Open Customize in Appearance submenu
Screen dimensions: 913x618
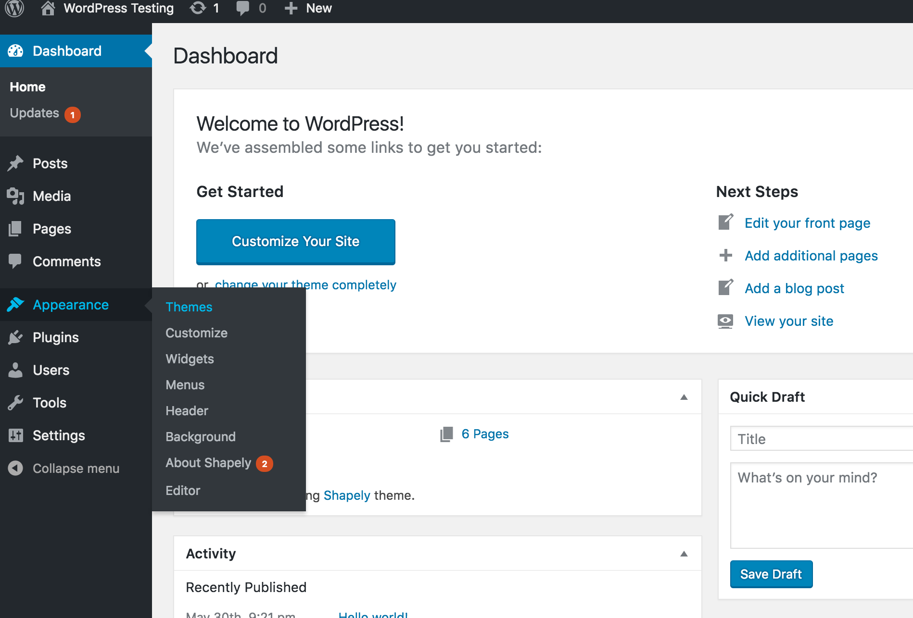(x=196, y=333)
